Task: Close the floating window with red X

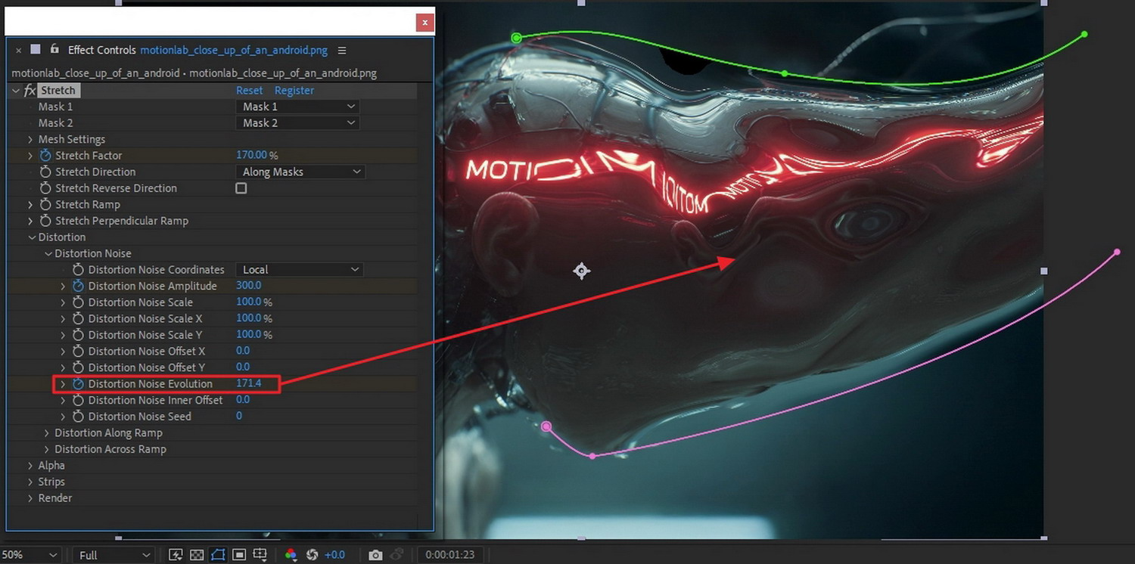Action: click(425, 23)
